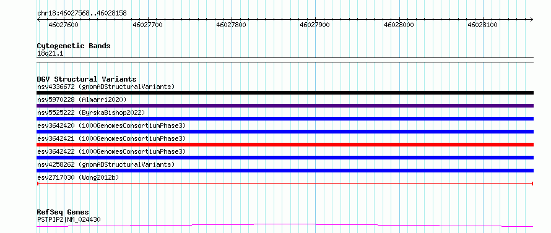551x233 pixels.
Task: Click the 46028100 ruler tick label
Action: pyautogui.click(x=482, y=25)
